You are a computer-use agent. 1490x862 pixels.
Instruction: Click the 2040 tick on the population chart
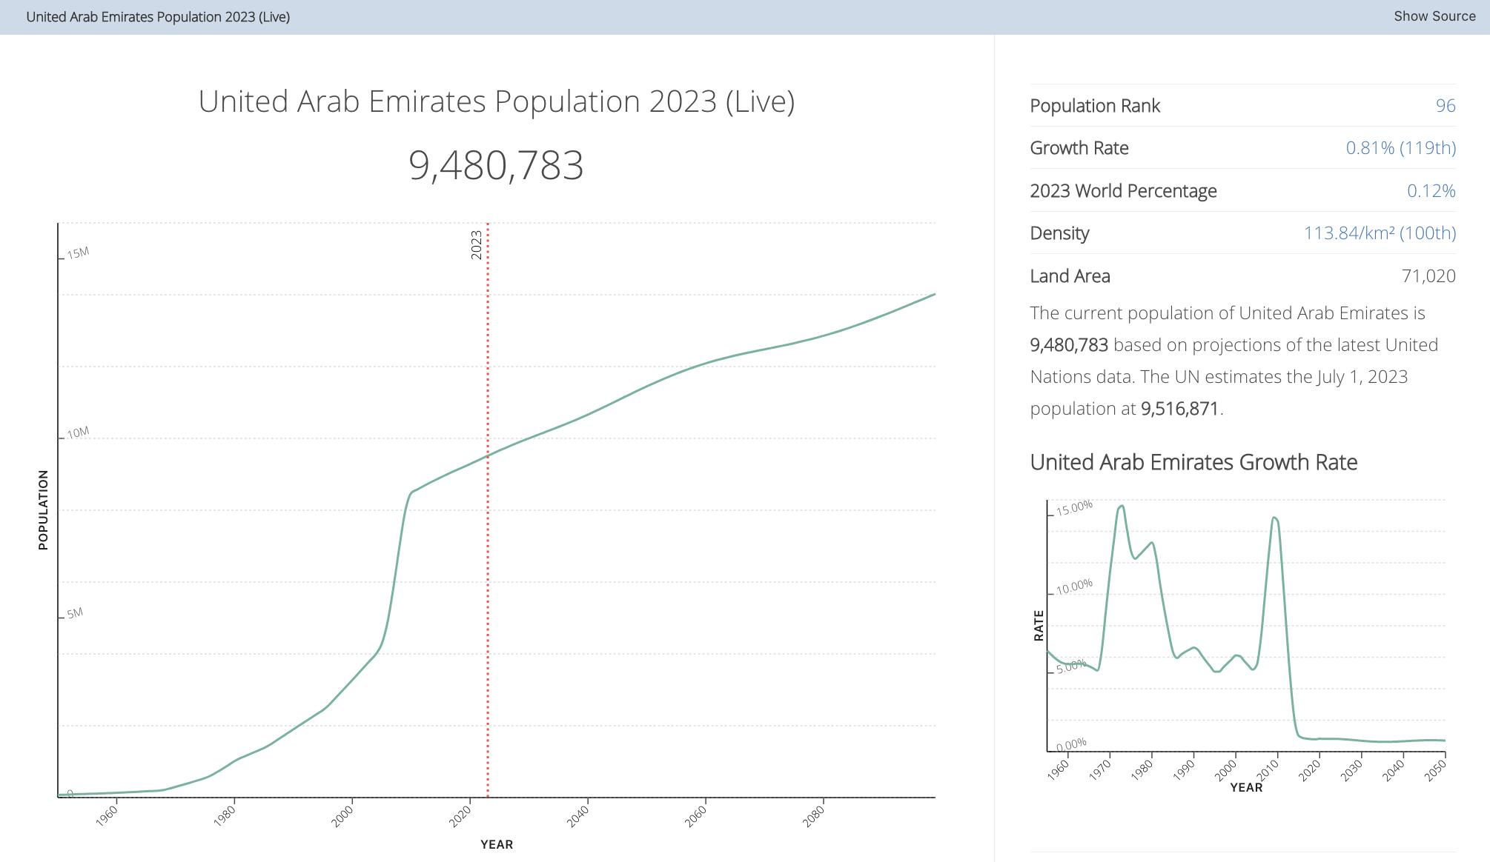(x=578, y=815)
